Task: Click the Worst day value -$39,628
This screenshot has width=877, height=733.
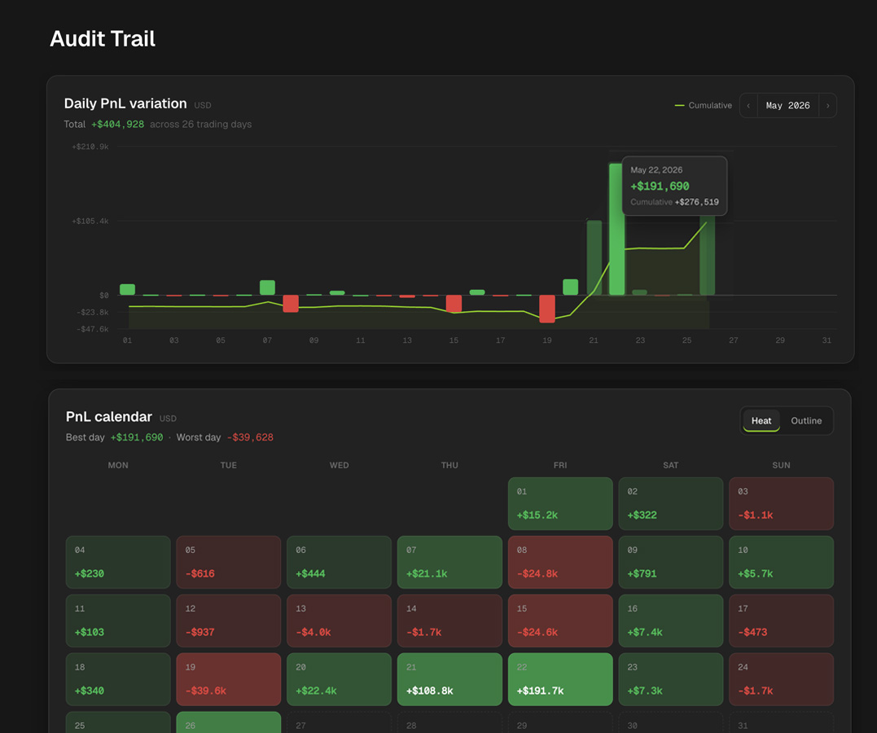Action: [250, 437]
